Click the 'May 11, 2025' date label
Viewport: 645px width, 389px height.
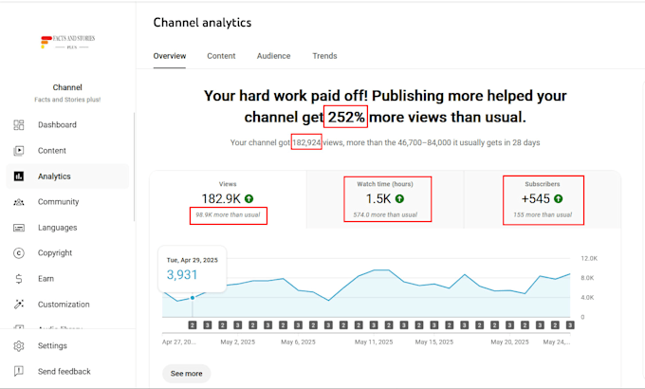click(x=374, y=343)
